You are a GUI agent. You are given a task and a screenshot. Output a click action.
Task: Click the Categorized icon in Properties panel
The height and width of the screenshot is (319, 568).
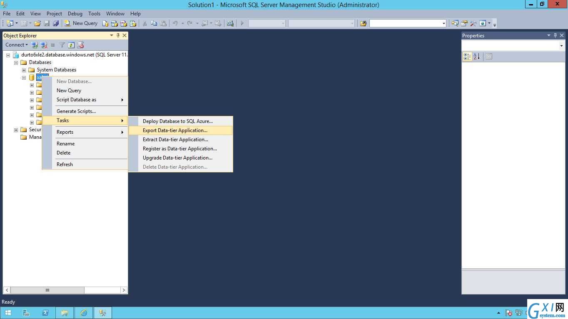coord(467,56)
